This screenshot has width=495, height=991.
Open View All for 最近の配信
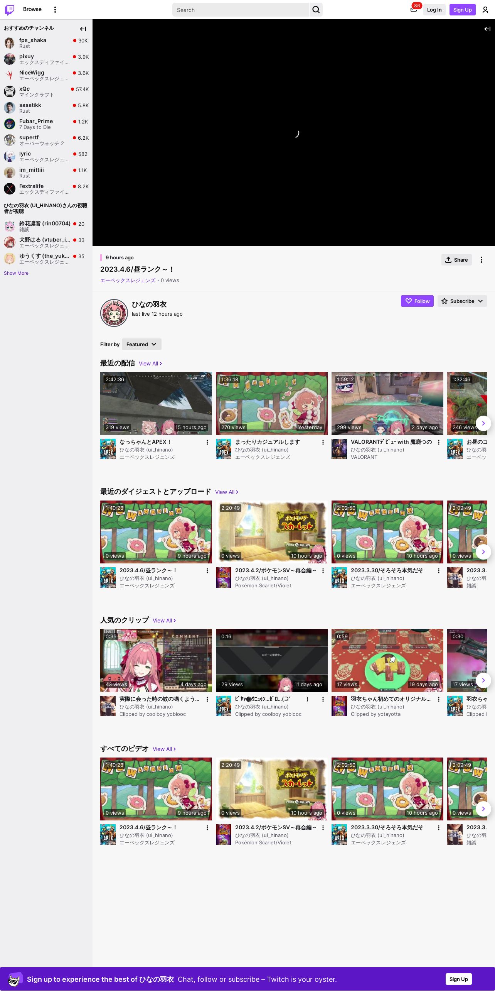[150, 364]
